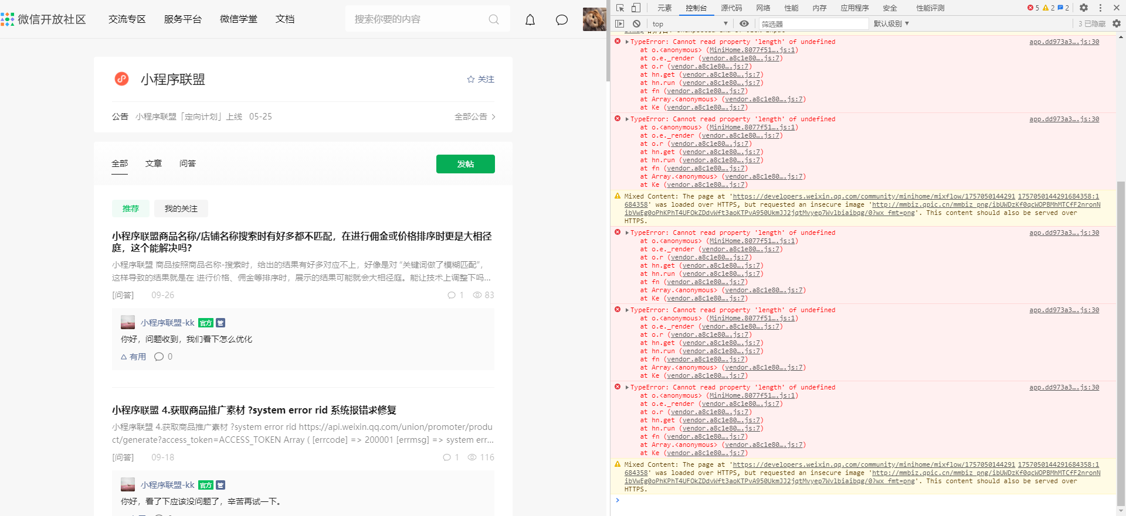
Task: Open DevTools main settings gear
Action: point(1084,8)
